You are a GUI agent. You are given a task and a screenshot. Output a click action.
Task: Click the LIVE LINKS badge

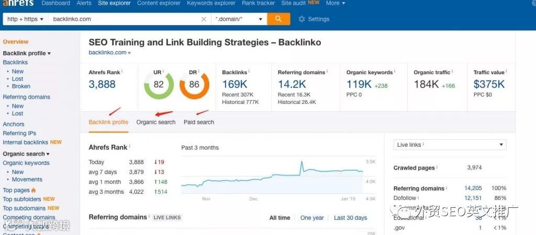(x=167, y=218)
